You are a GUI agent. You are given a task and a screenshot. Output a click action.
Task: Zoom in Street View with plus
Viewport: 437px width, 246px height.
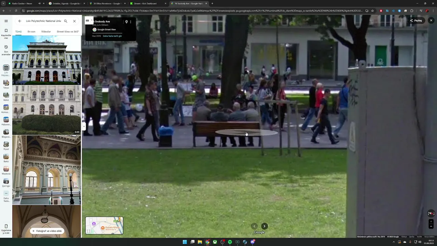431,222
